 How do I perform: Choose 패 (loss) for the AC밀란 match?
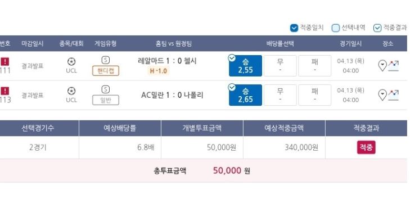(x=315, y=95)
